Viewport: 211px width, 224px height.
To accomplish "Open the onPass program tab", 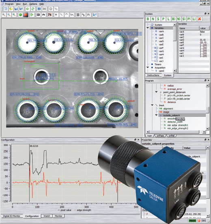I will tap(160, 136).
